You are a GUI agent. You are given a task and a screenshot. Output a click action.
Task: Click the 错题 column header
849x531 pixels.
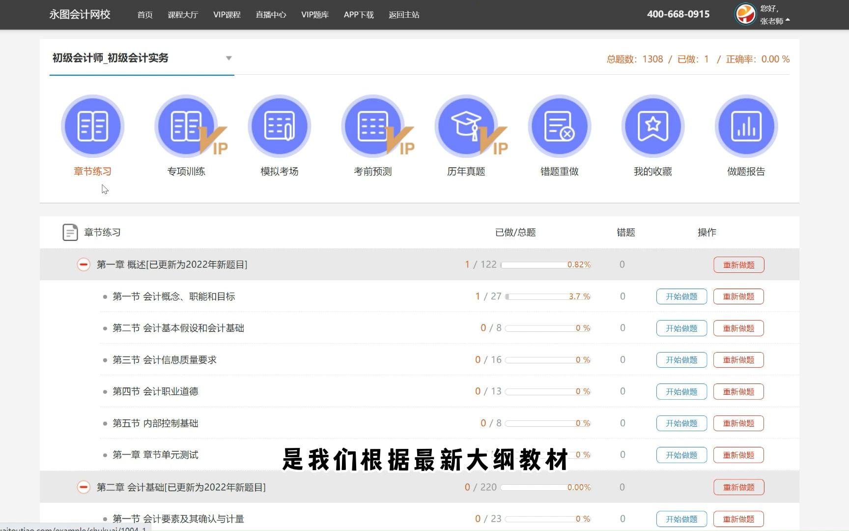click(626, 232)
